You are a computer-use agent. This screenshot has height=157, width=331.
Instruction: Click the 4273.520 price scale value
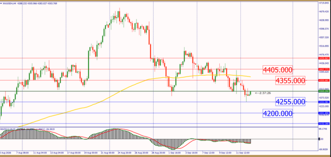(324, 98)
